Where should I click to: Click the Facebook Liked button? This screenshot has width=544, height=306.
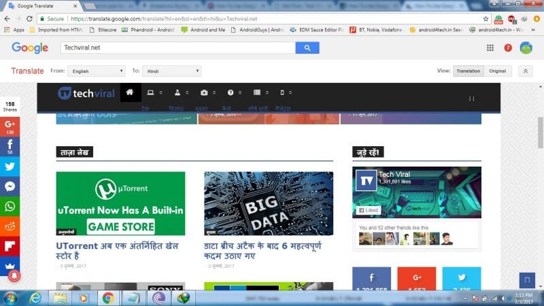pyautogui.click(x=369, y=210)
